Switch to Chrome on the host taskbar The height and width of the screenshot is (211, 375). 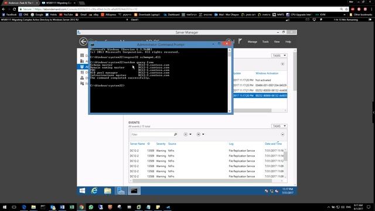click(81, 207)
